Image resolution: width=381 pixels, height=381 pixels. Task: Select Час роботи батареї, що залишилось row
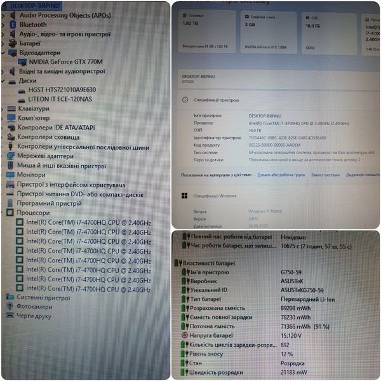tap(267, 246)
